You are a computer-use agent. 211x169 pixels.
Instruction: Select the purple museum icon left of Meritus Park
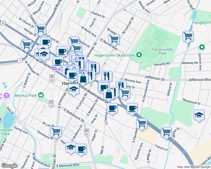click(6, 96)
